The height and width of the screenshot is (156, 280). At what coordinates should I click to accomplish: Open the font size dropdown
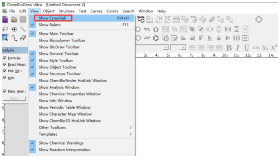[x=183, y=47]
